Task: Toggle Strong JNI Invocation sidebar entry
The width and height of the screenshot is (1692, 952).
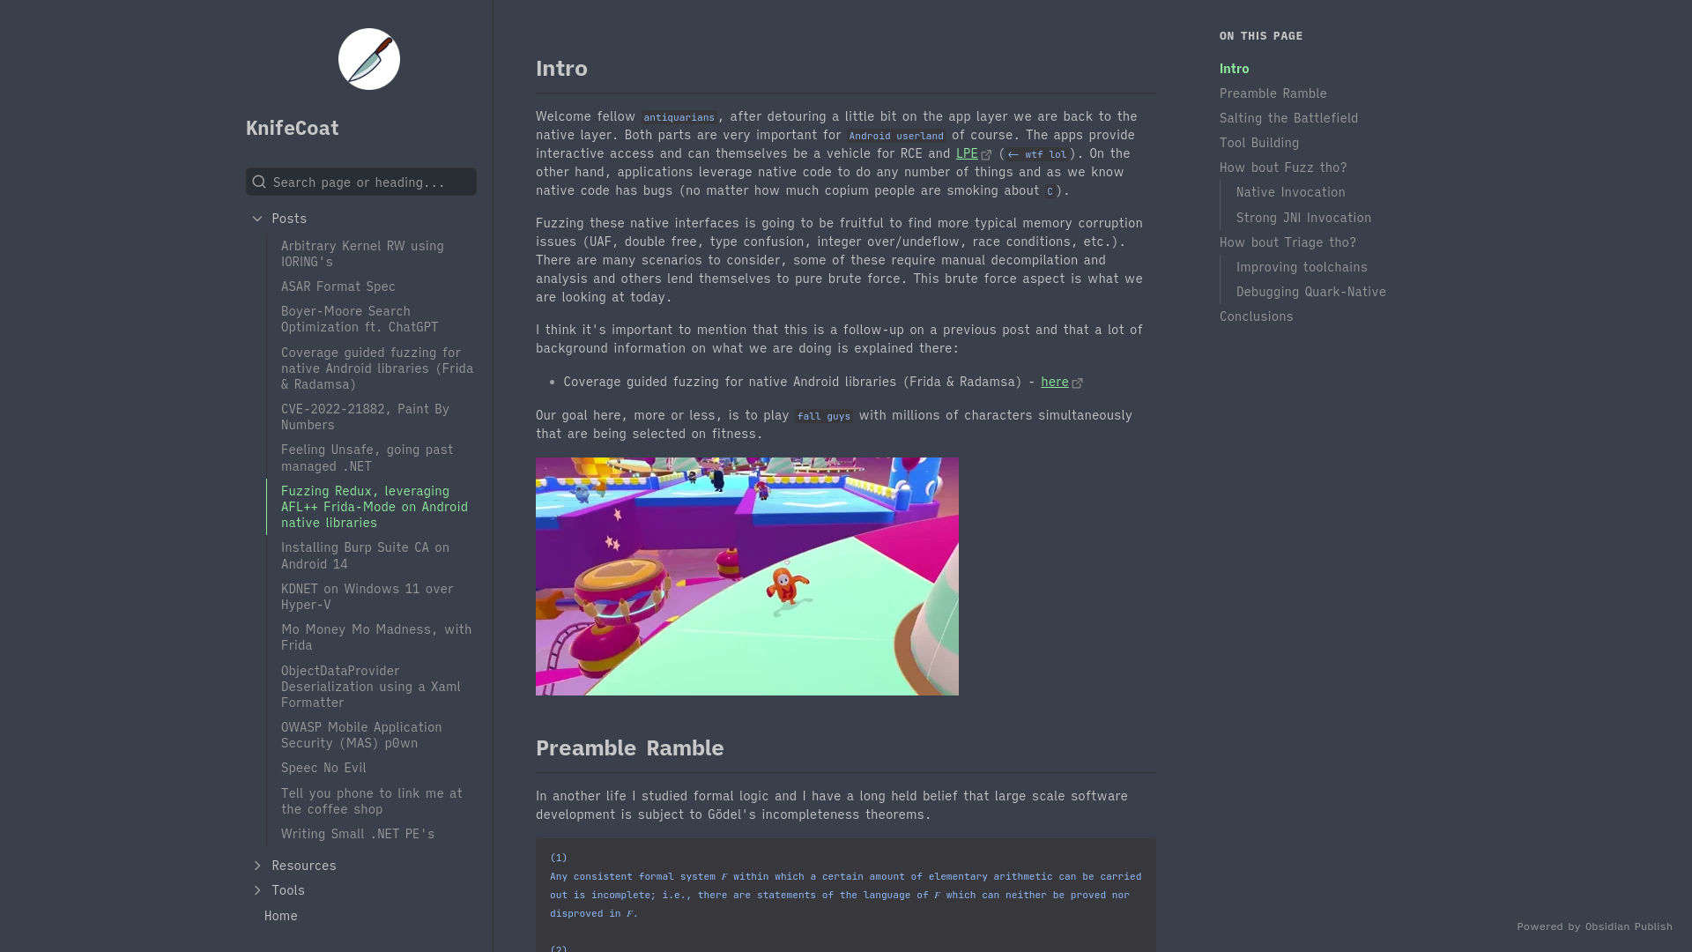Action: click(1304, 218)
